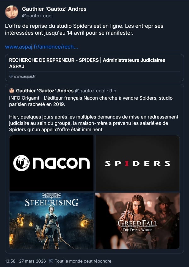Follow the www.aspaj.fr/annonce link
This screenshot has height=267, width=189.
click(42, 47)
